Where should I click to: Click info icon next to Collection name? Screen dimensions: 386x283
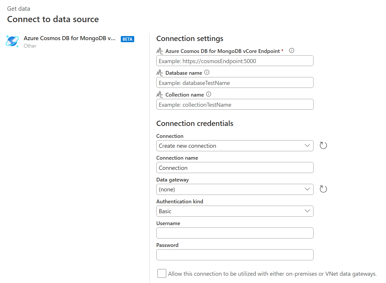pos(208,94)
